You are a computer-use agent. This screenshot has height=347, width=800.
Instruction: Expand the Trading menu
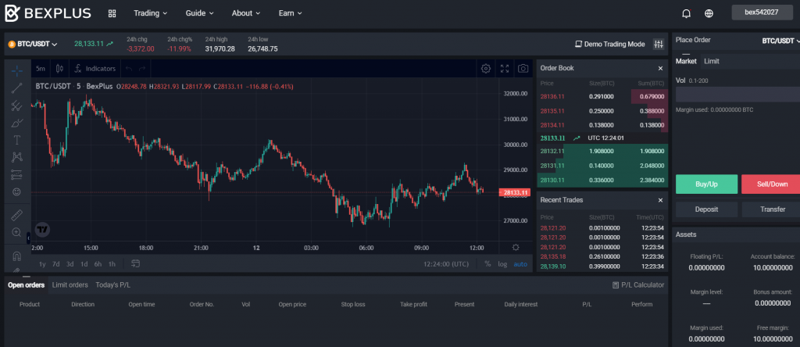[x=151, y=13]
